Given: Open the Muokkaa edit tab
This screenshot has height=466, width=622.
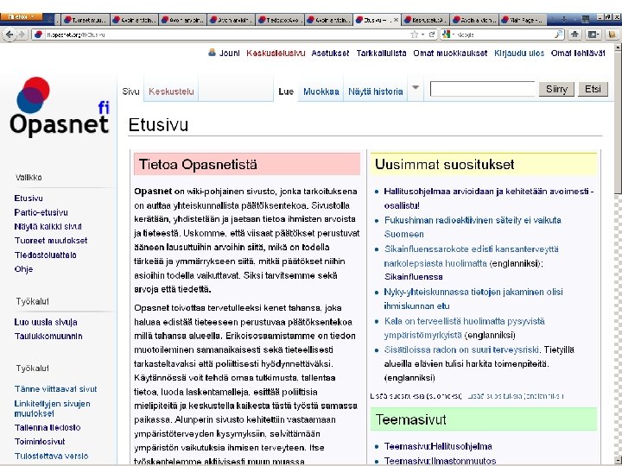Looking at the screenshot, I should (x=321, y=91).
